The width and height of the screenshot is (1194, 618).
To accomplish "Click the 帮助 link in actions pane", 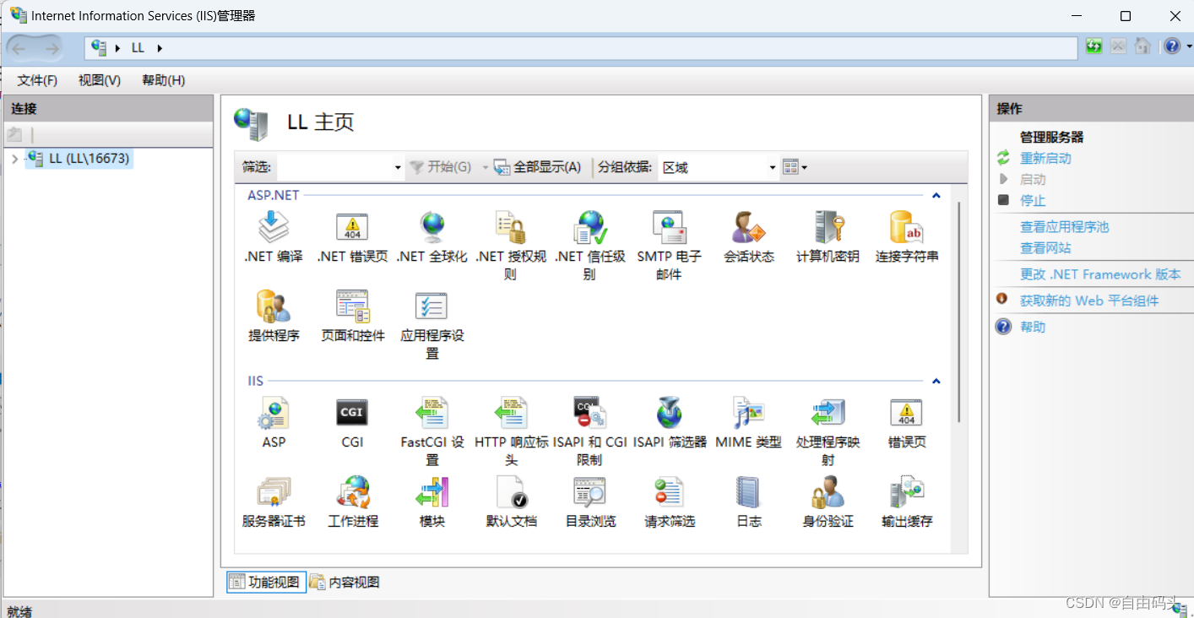I will pos(1033,327).
